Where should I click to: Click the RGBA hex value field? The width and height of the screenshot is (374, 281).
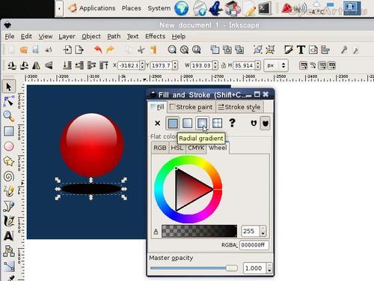click(x=254, y=245)
